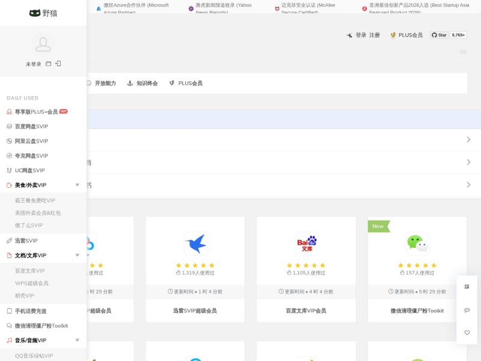Click the chat message floating icon
Image resolution: width=481 pixels, height=361 pixels.
point(467,310)
